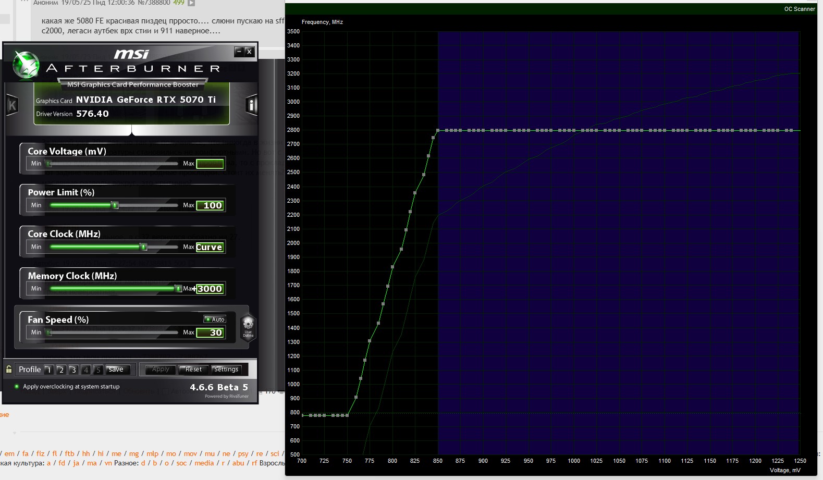Click the Memory Clock slider handle
The image size is (823, 480).
point(178,289)
